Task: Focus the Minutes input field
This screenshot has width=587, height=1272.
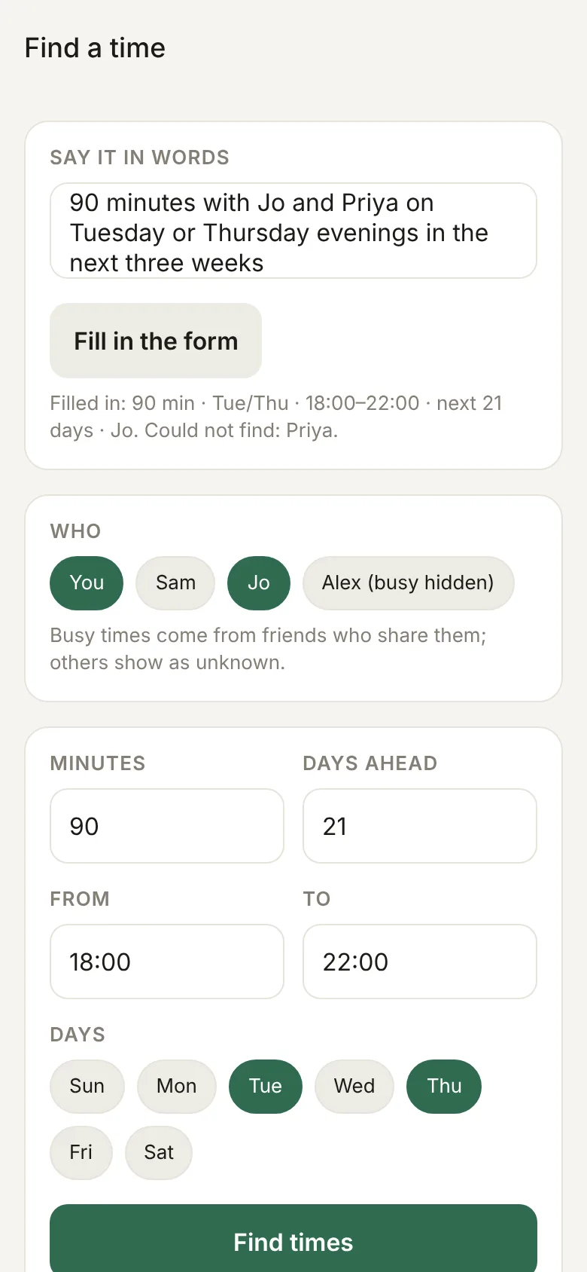Action: tap(167, 826)
